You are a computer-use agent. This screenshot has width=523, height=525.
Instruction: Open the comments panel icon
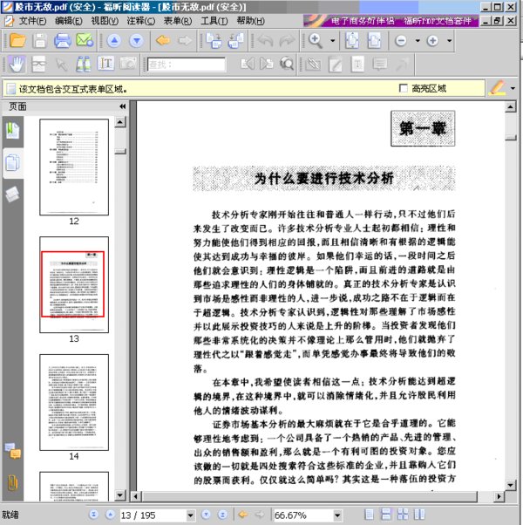tap(13, 451)
